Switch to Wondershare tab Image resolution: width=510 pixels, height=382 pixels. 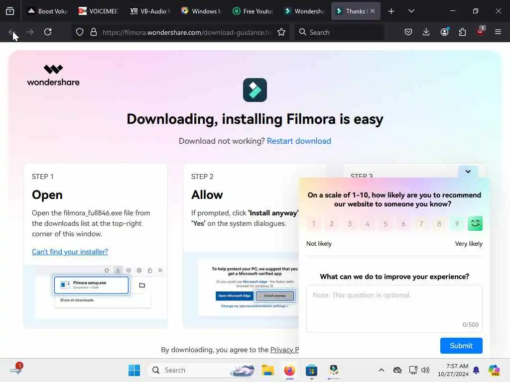(x=304, y=11)
